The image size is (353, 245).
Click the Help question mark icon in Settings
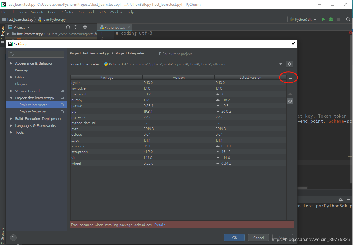(13, 238)
